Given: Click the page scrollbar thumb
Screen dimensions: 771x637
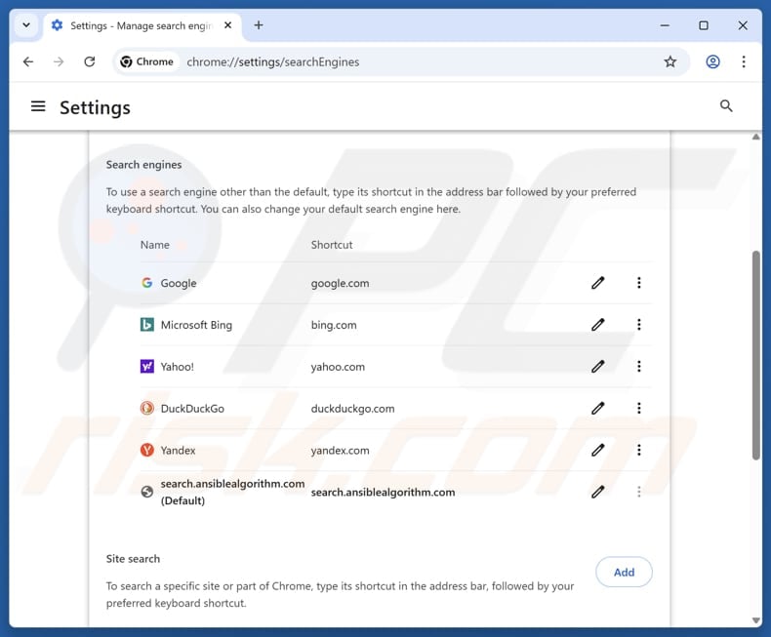Looking at the screenshot, I should coord(755,355).
